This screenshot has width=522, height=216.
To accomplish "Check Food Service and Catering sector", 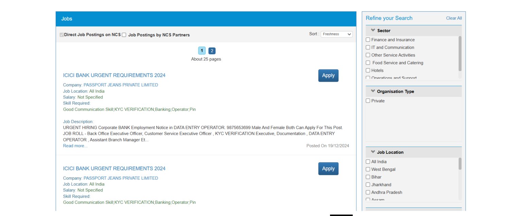I will [x=368, y=63].
